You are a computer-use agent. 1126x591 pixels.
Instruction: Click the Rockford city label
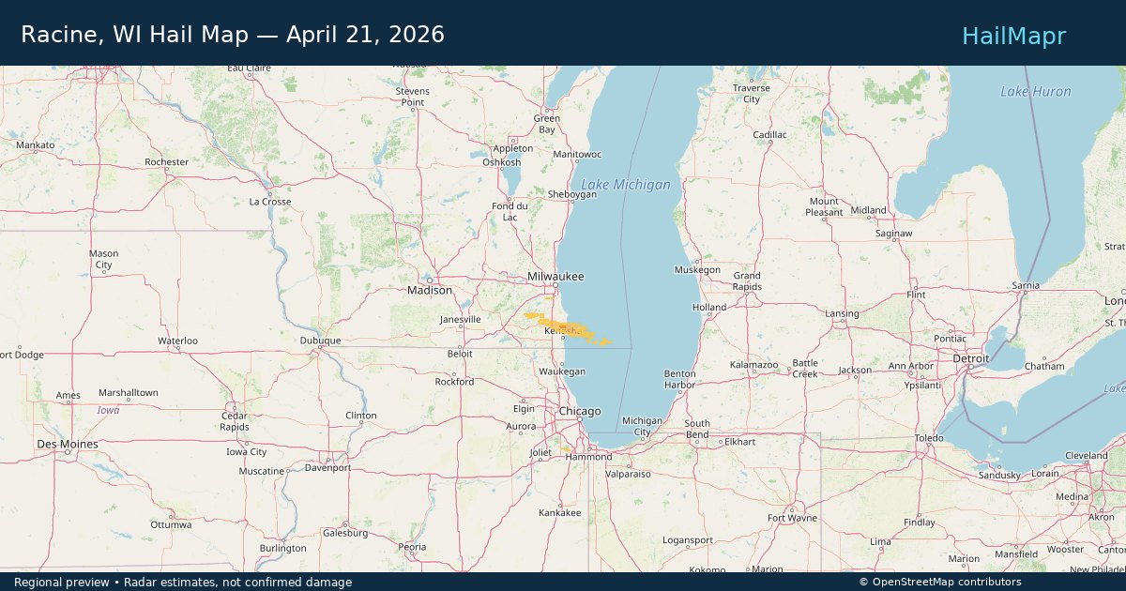(455, 382)
